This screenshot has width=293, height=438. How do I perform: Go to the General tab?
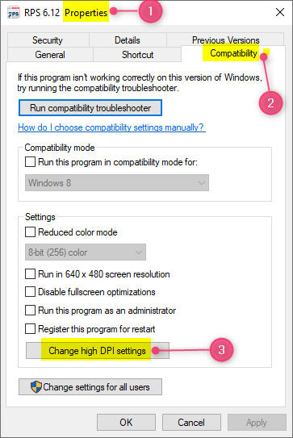click(50, 55)
